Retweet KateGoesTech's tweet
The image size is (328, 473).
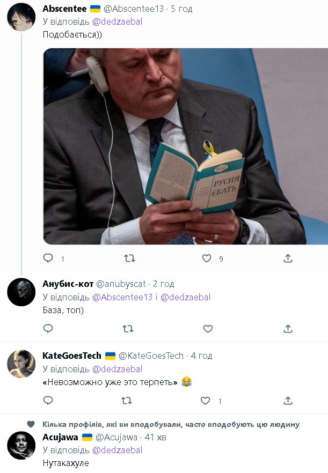coord(127,401)
